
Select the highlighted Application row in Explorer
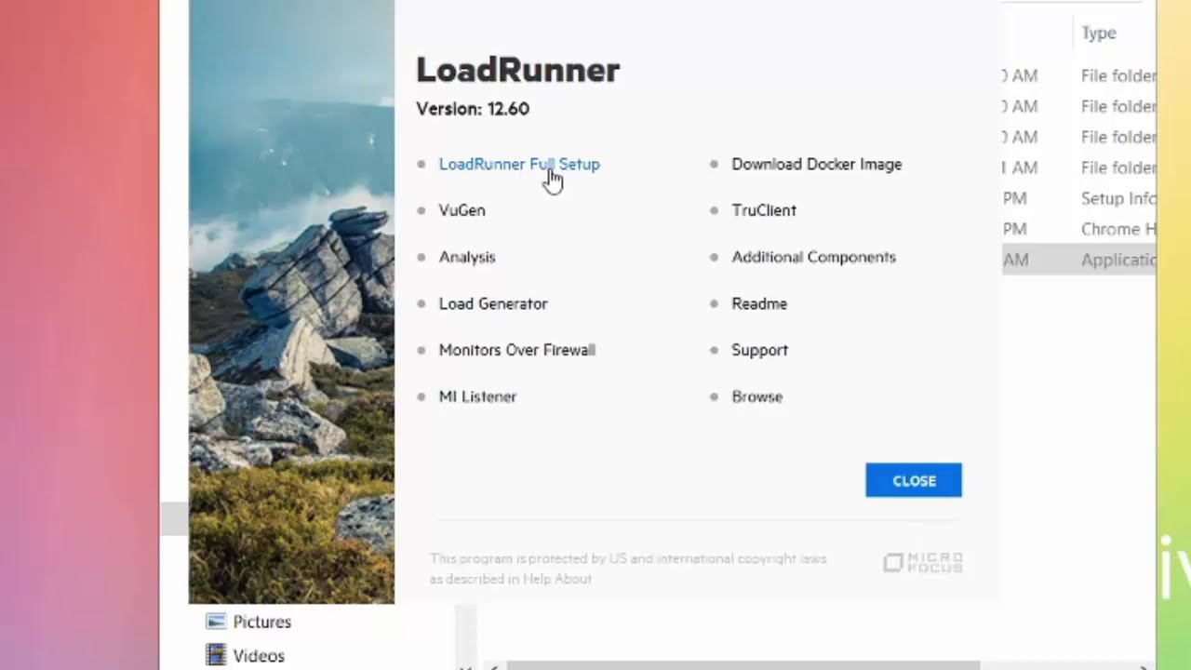[x=1079, y=260]
